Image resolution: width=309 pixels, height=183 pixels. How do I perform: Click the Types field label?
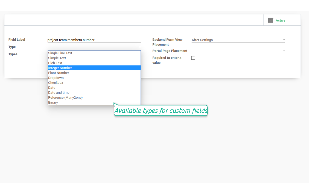[13, 54]
